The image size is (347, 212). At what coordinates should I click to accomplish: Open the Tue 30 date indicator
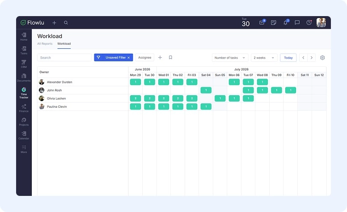coord(245,22)
